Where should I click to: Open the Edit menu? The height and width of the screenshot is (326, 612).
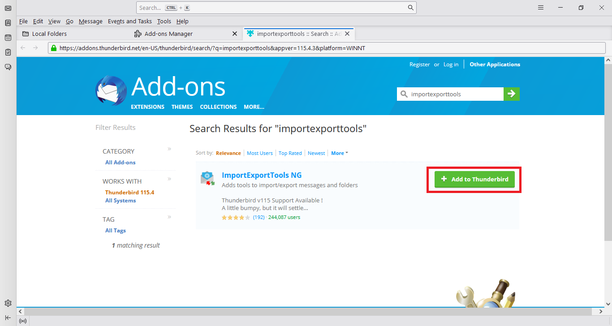pos(38,21)
